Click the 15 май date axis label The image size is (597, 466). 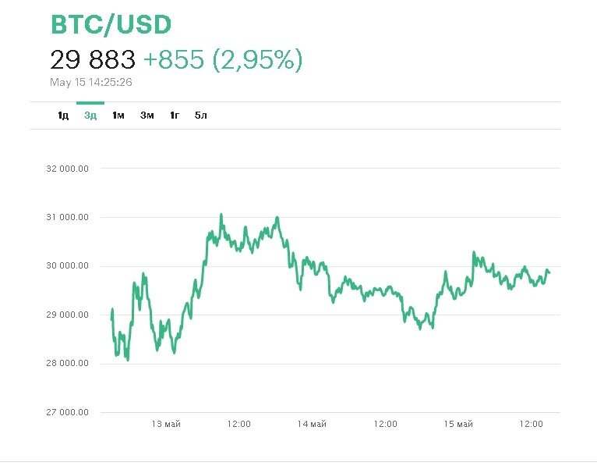458,424
